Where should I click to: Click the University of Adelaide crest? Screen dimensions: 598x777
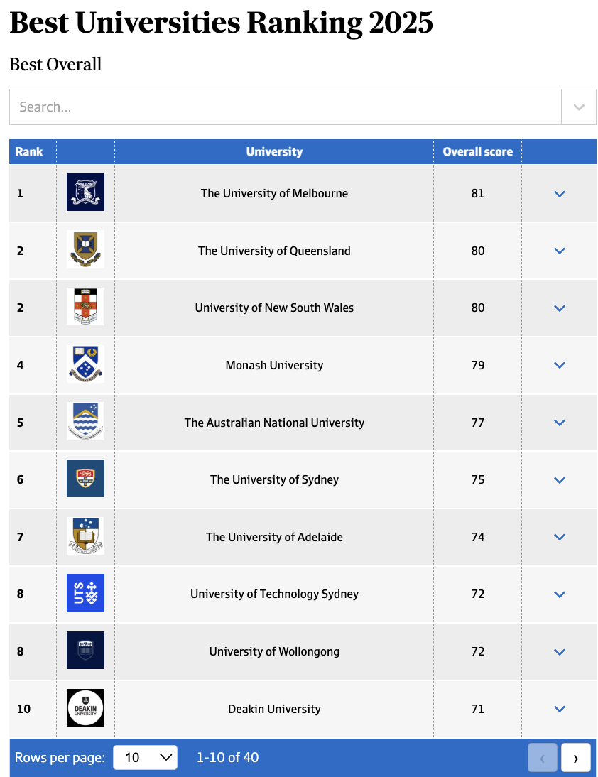[85, 536]
